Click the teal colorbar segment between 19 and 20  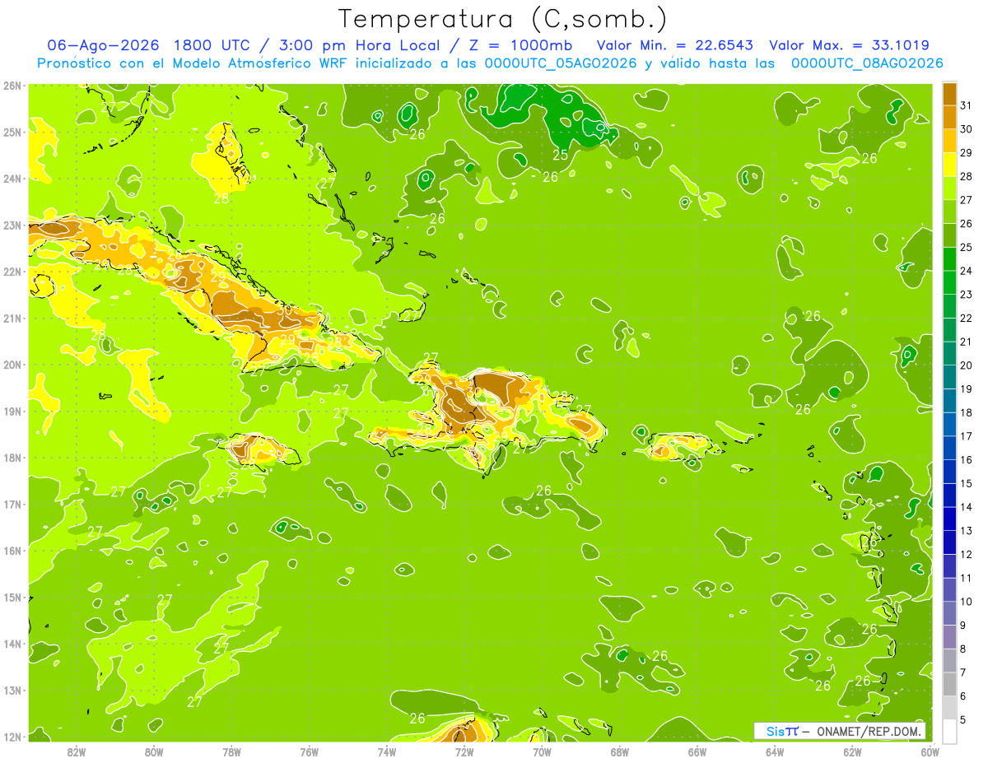949,377
